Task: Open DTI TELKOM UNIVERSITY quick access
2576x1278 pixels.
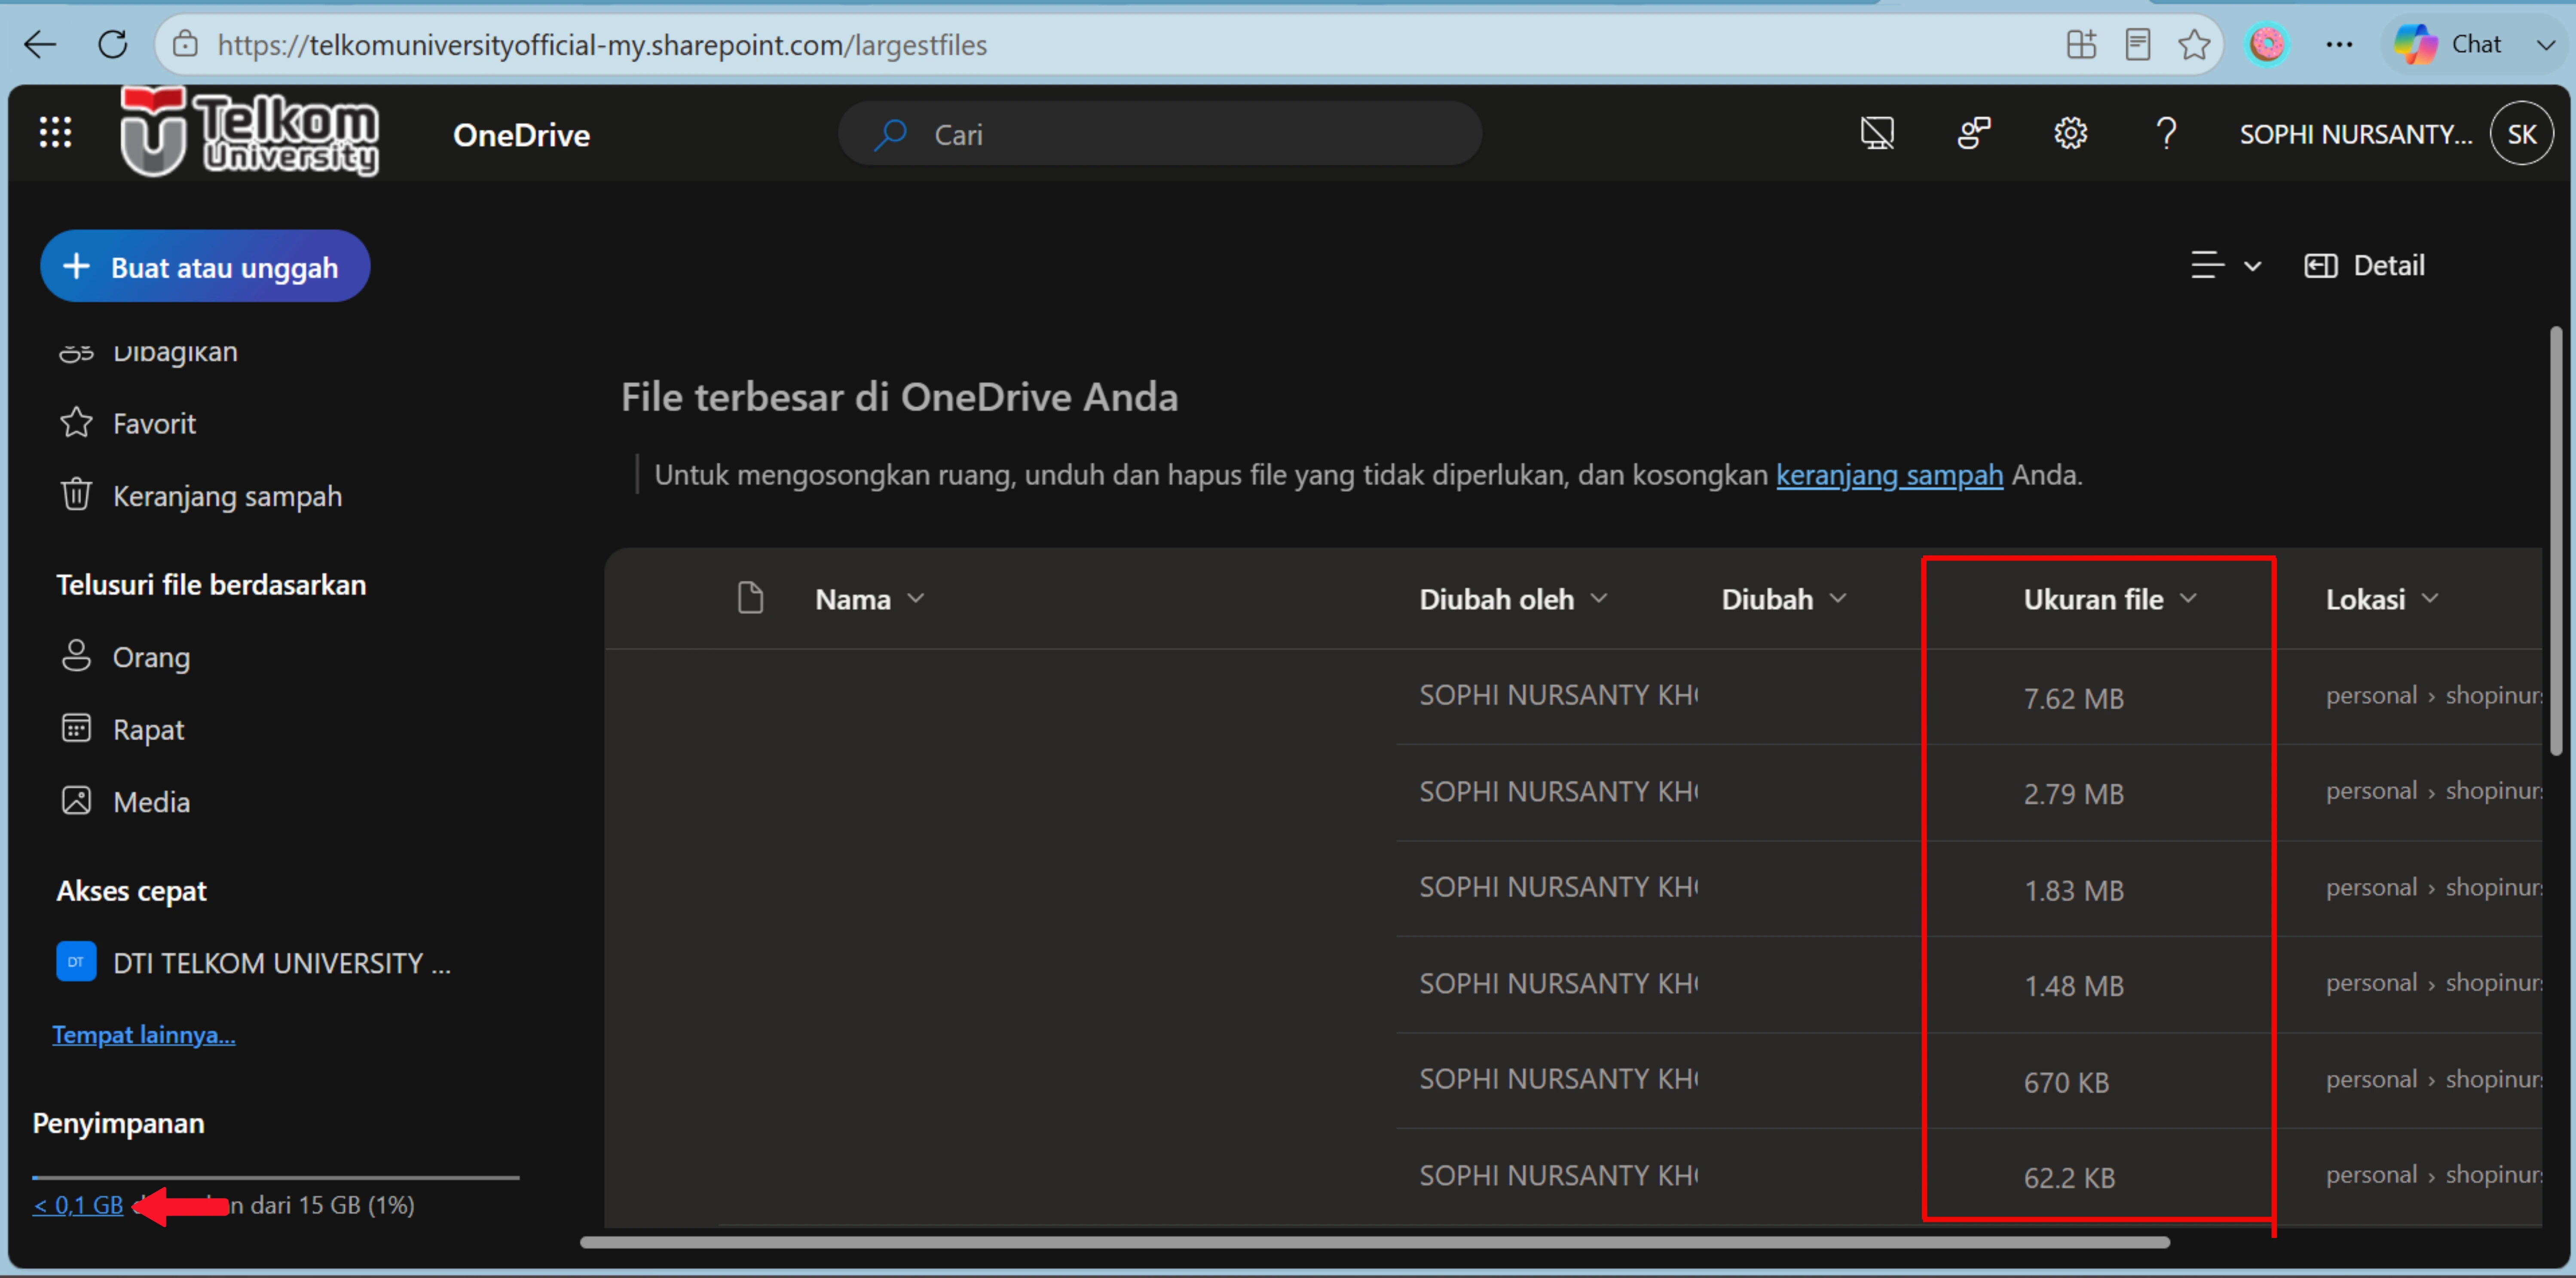Action: 255,963
